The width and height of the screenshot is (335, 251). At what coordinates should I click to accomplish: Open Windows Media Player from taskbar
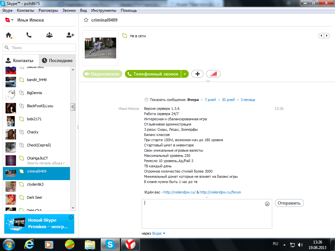(x=49, y=244)
